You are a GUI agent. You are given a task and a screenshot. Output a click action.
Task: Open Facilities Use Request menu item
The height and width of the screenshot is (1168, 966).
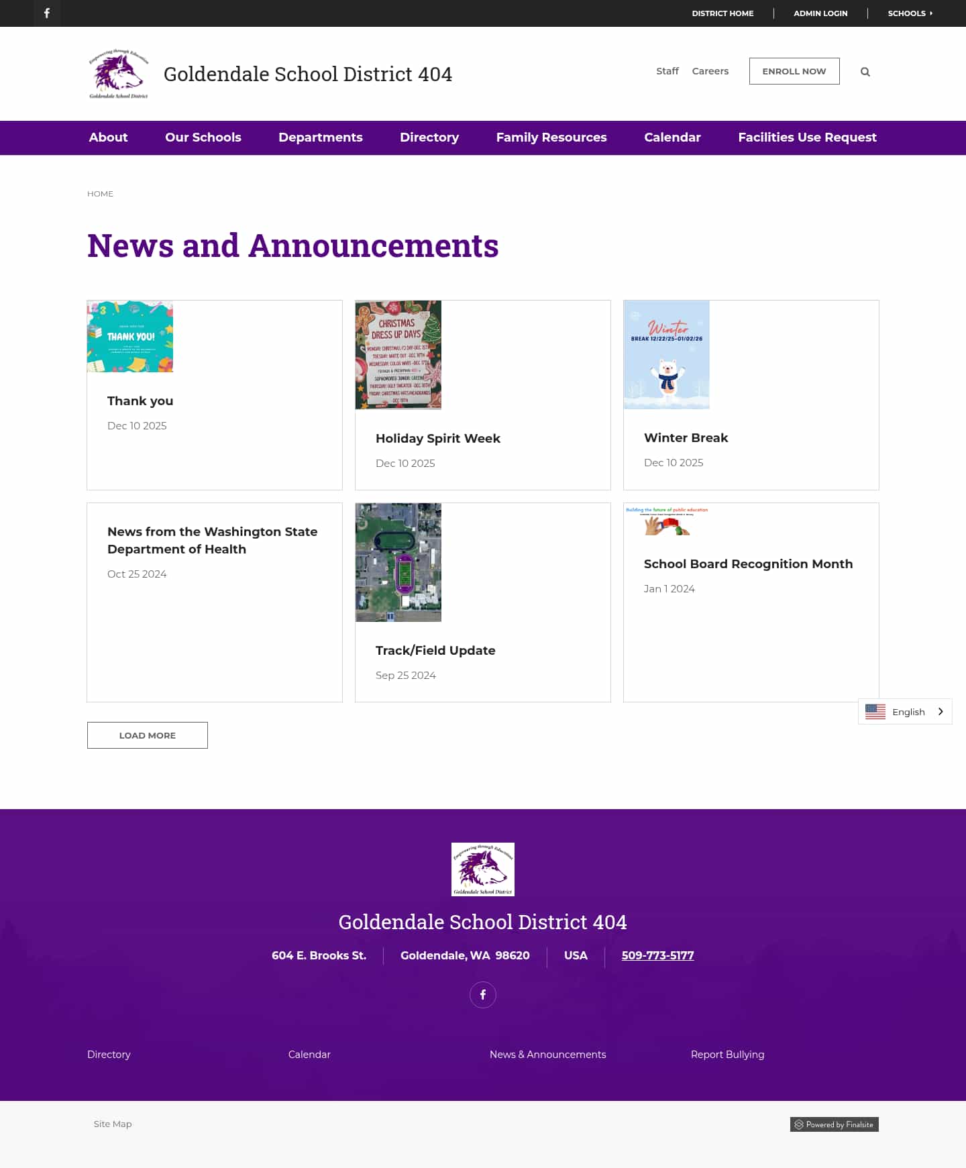[807, 138]
